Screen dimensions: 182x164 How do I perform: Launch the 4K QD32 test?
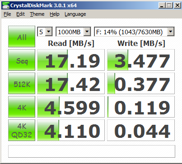tap(22, 130)
